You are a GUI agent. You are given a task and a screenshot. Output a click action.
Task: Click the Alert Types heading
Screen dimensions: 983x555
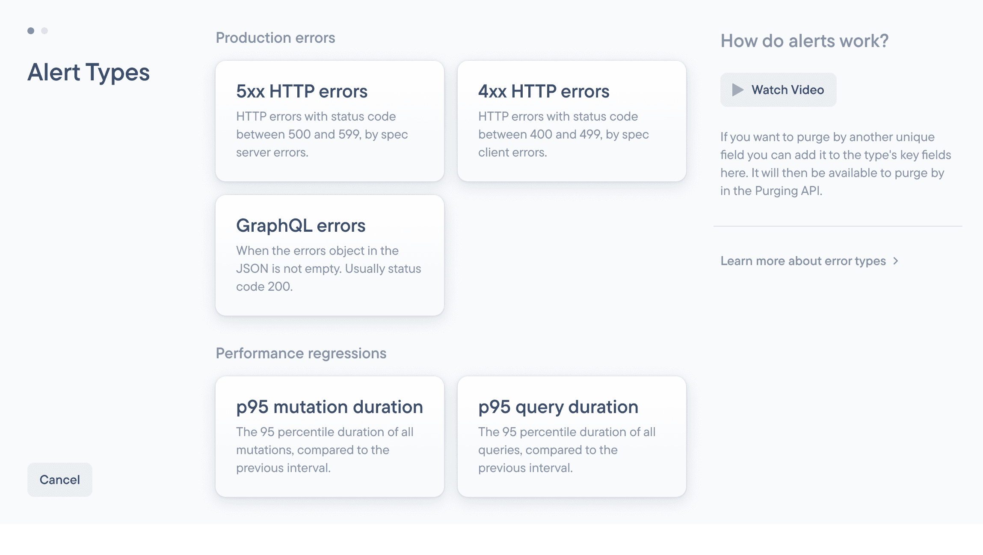tap(89, 73)
